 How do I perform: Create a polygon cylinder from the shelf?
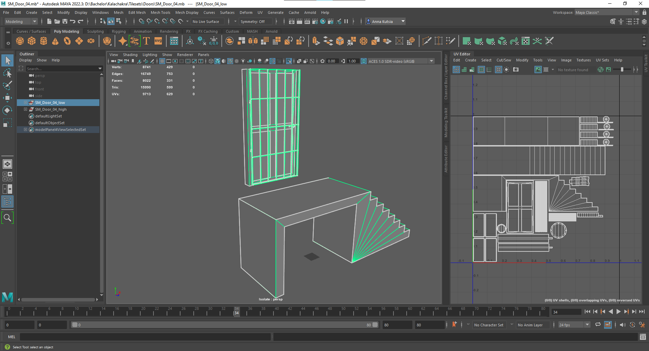click(44, 41)
